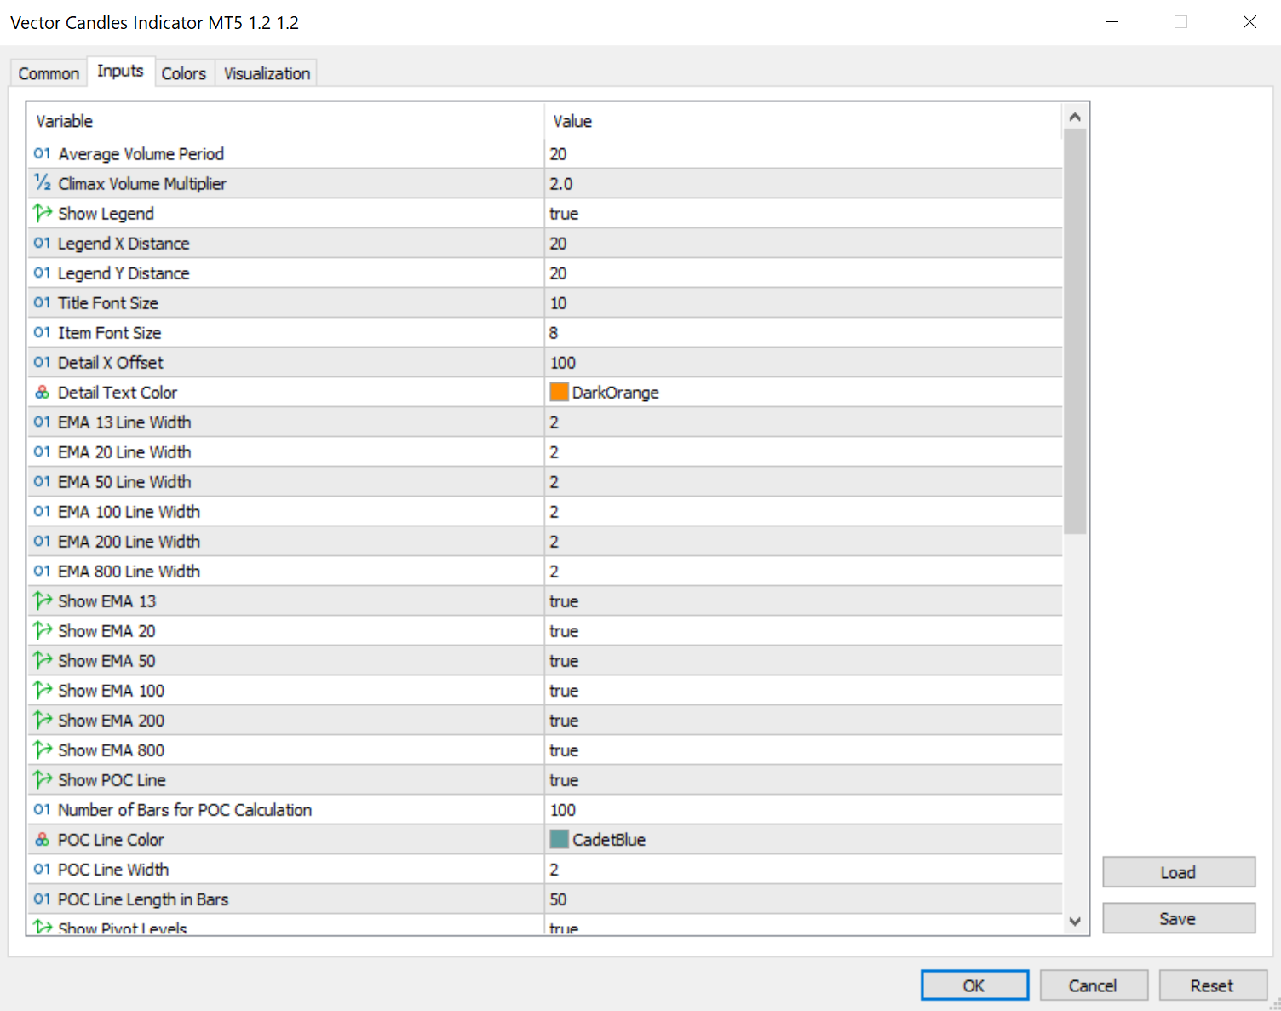Click the Cancel button
Viewport: 1281px width, 1011px height.
[x=1093, y=985]
